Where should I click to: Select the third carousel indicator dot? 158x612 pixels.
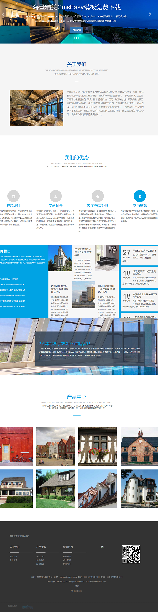[x=78, y=38]
